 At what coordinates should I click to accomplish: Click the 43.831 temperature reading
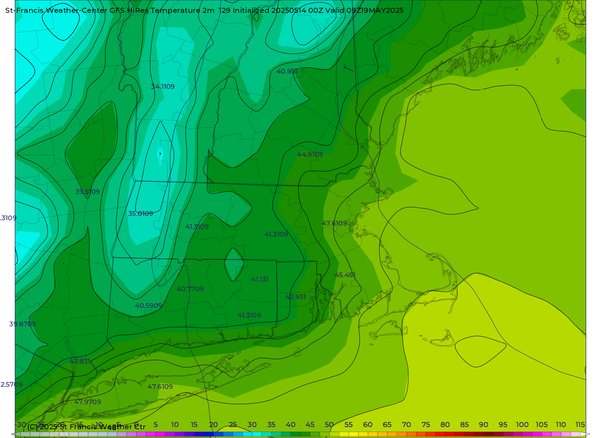pyautogui.click(x=80, y=361)
